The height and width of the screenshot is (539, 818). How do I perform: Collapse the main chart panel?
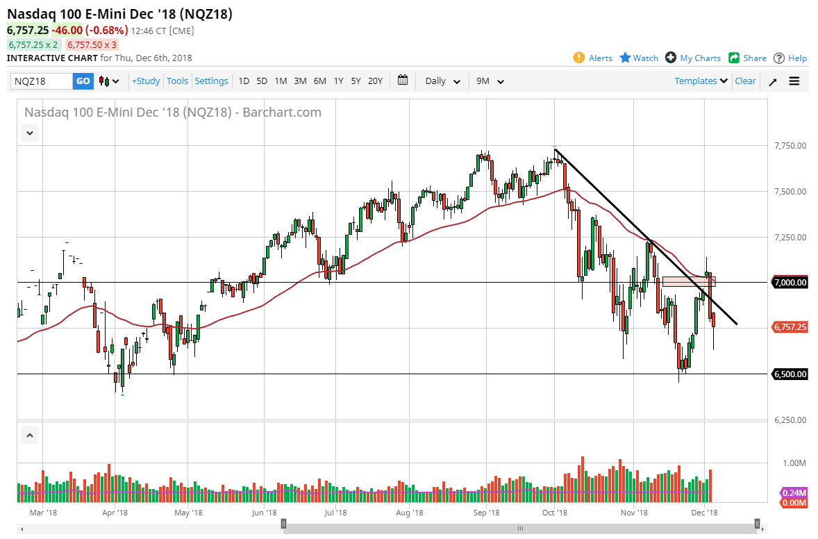[x=29, y=132]
